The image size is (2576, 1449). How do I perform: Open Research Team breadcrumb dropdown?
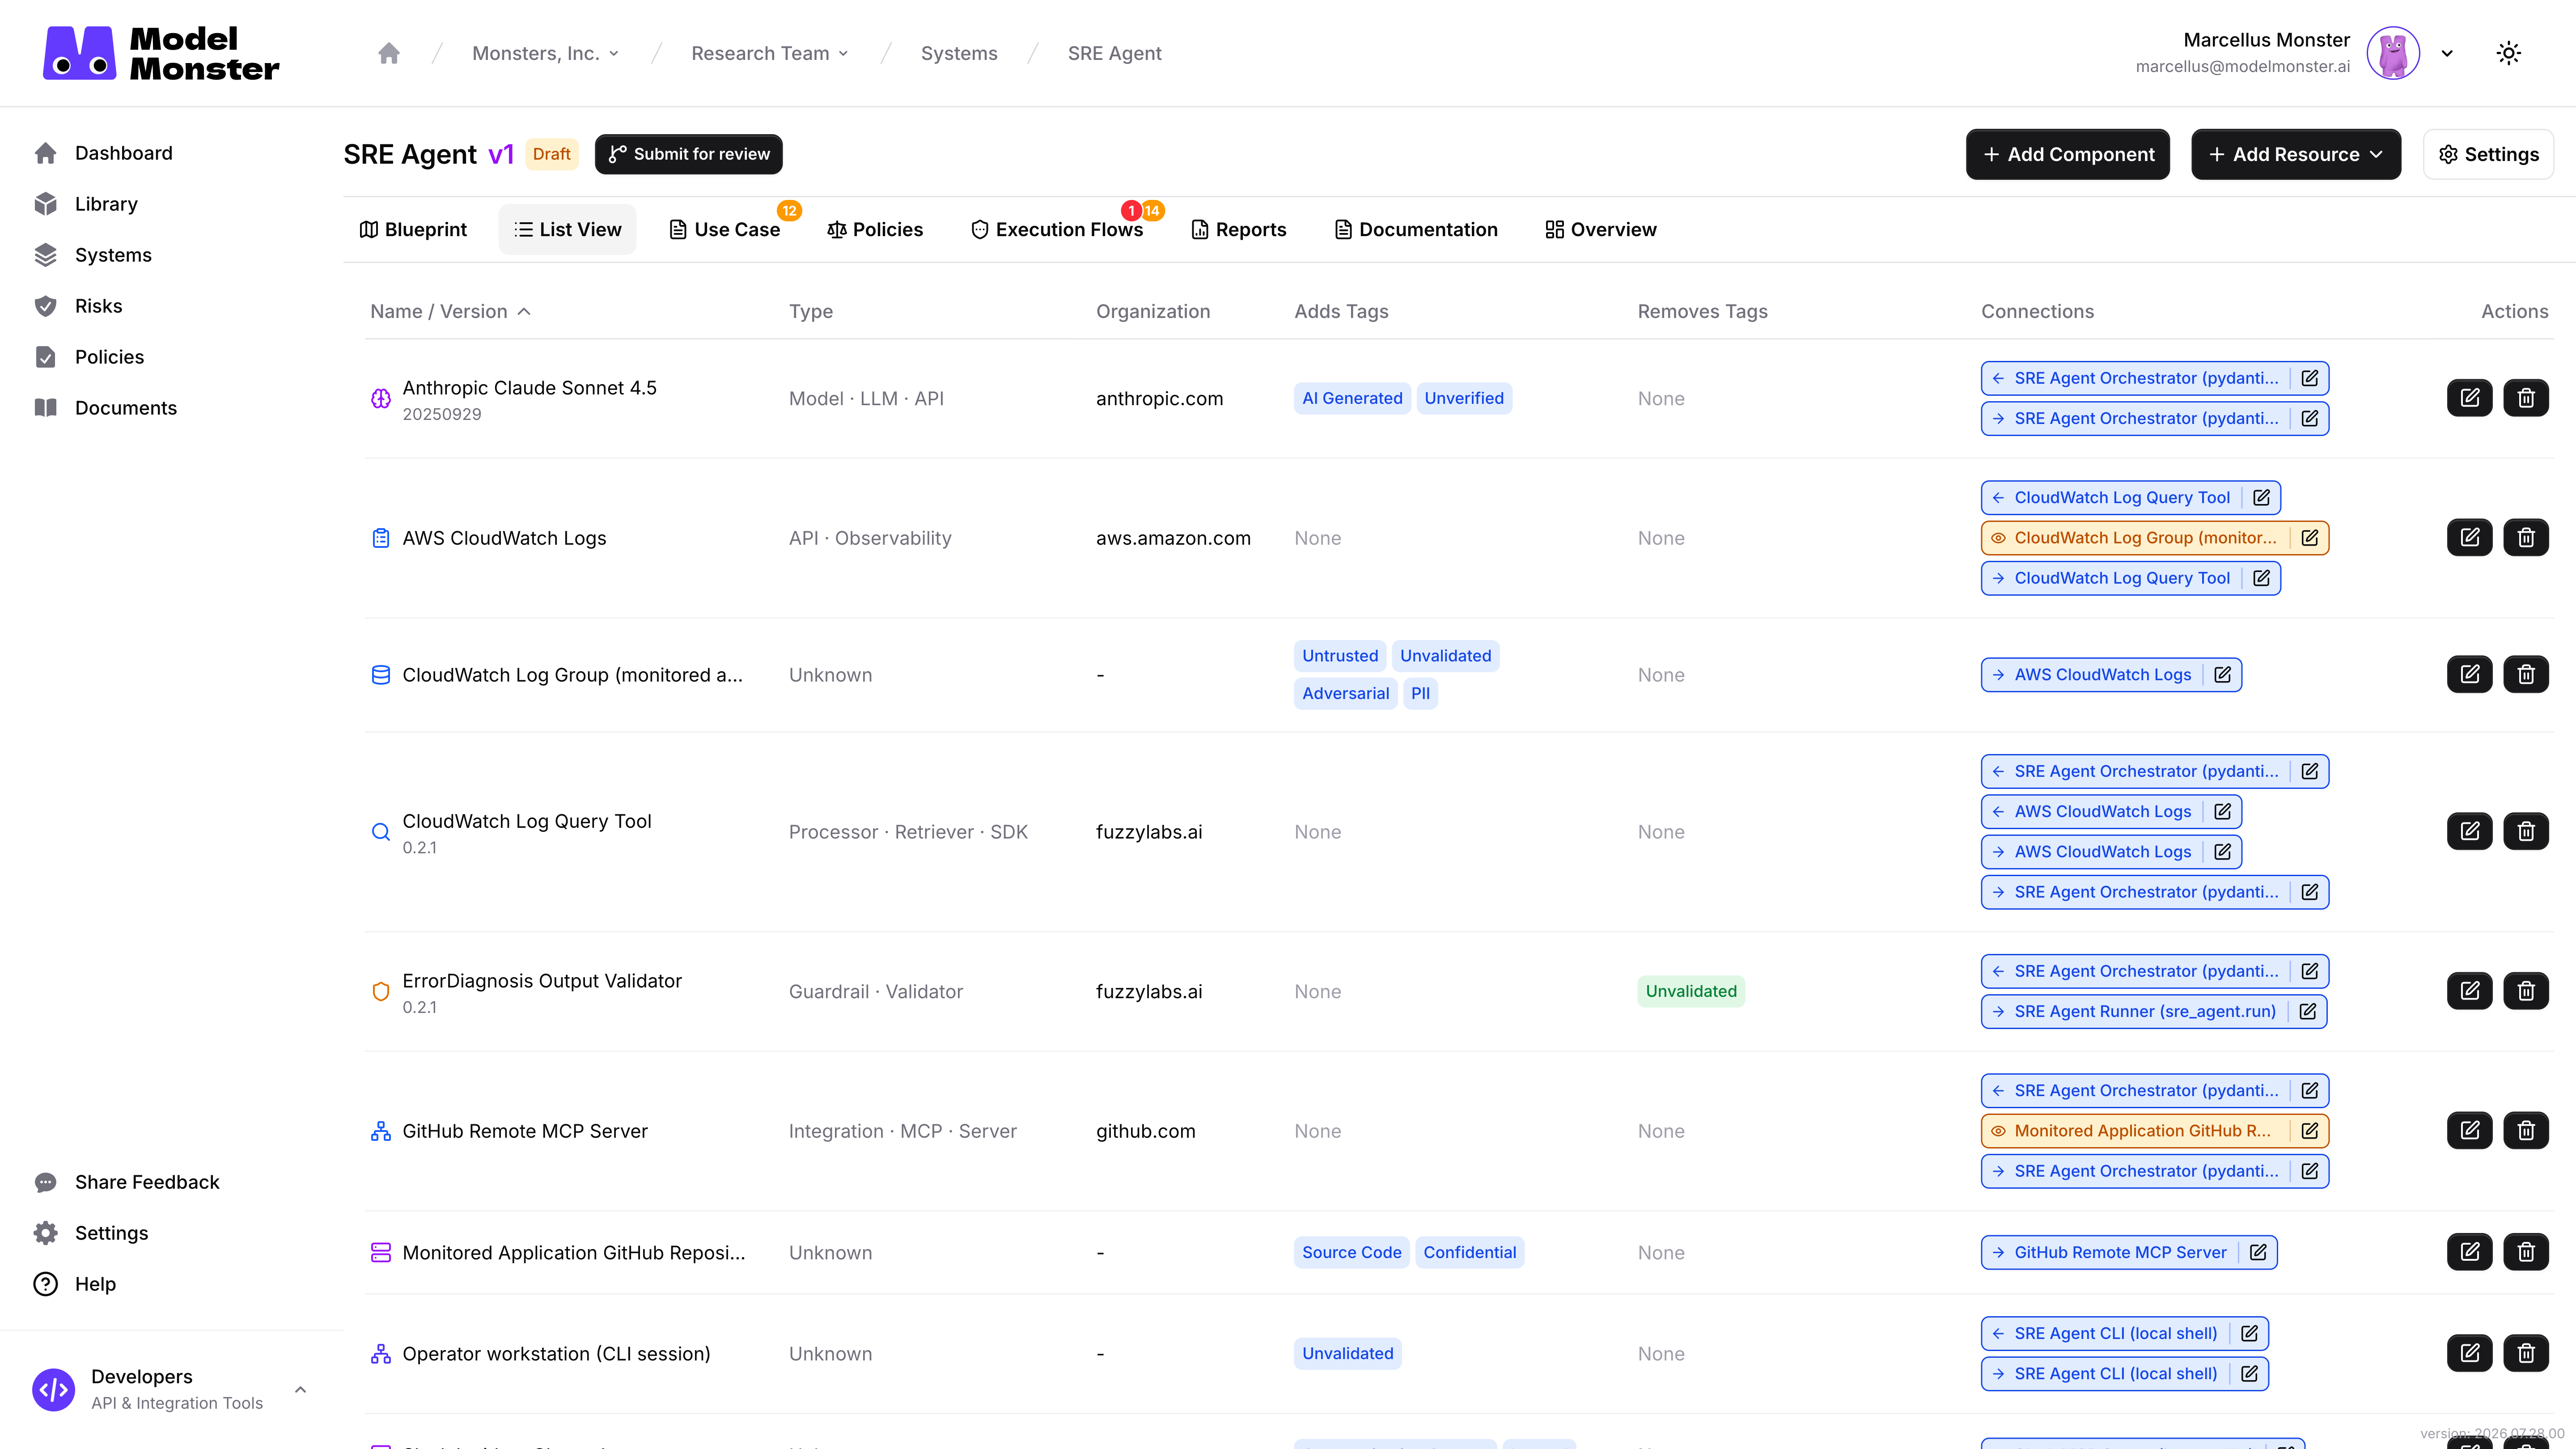pos(770,53)
